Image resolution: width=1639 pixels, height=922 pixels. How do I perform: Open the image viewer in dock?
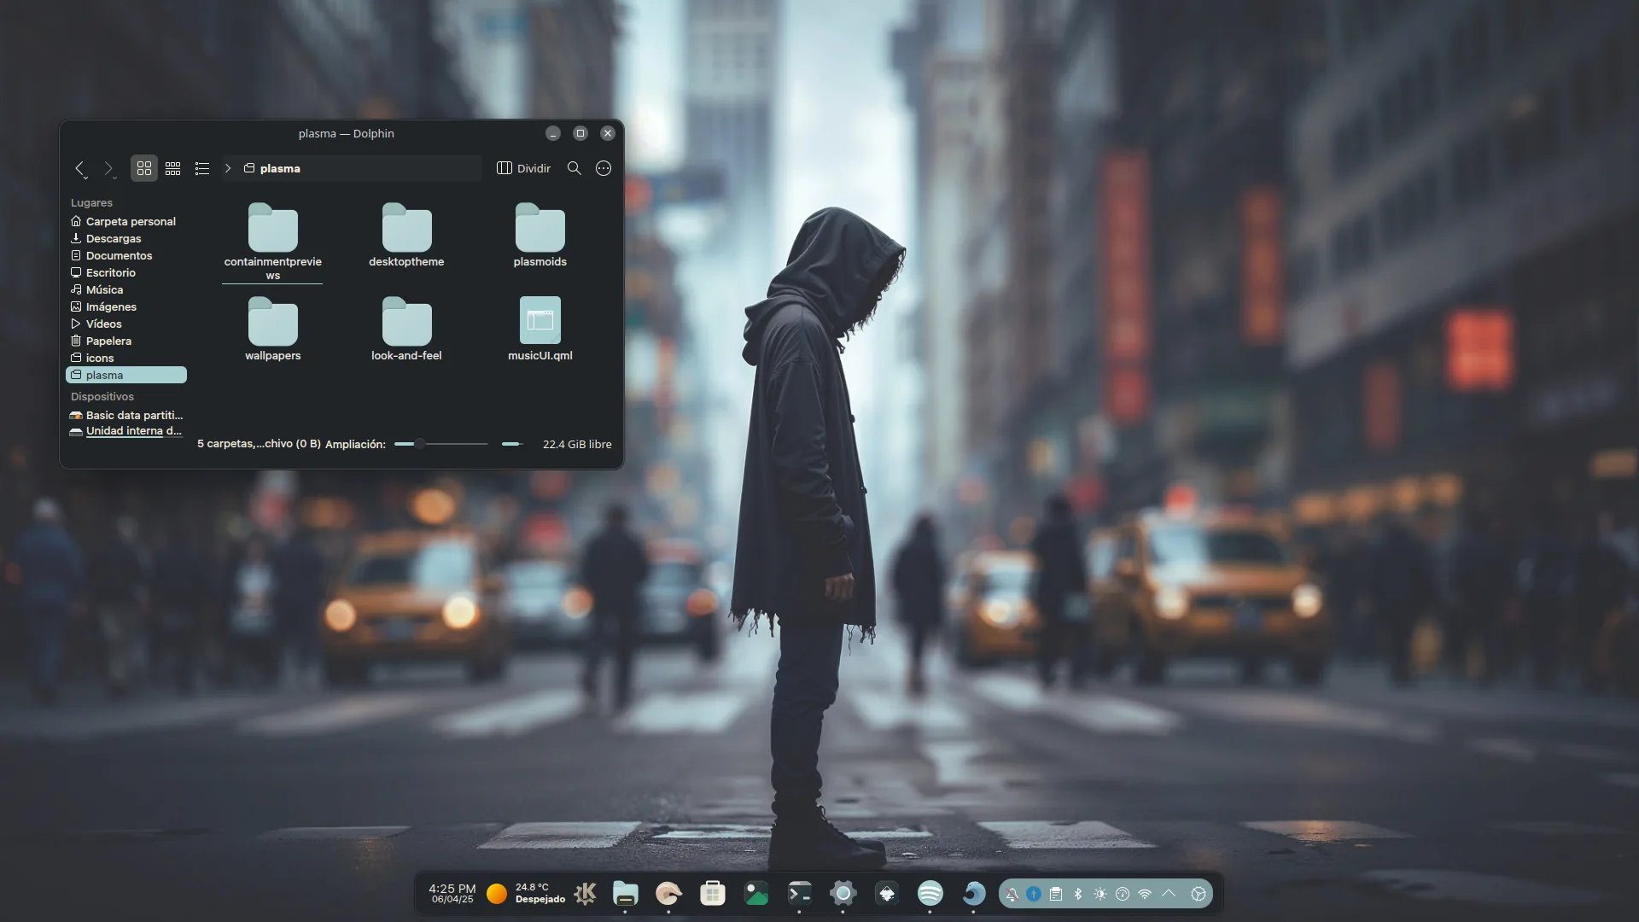(x=756, y=894)
